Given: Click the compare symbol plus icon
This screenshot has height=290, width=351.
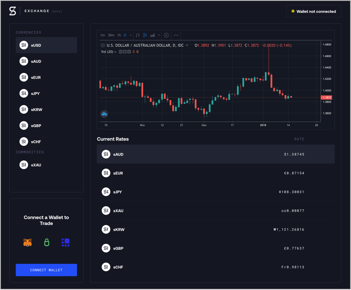Looking at the screenshot, I should point(166,35).
